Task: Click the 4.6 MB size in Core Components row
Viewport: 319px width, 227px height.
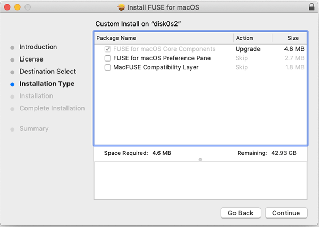Action: click(294, 49)
